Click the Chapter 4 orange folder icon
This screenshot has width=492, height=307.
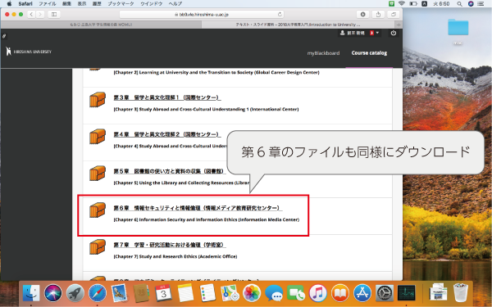[98, 136]
